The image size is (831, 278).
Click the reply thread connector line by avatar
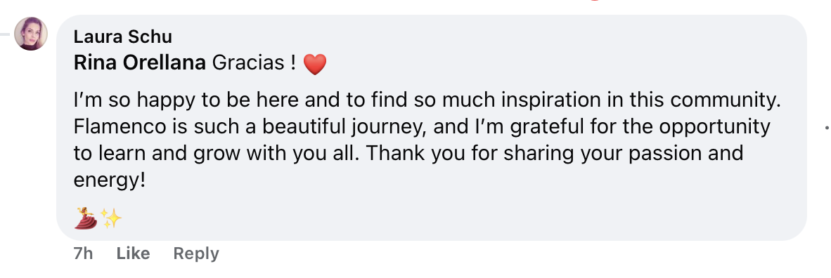pos(5,34)
